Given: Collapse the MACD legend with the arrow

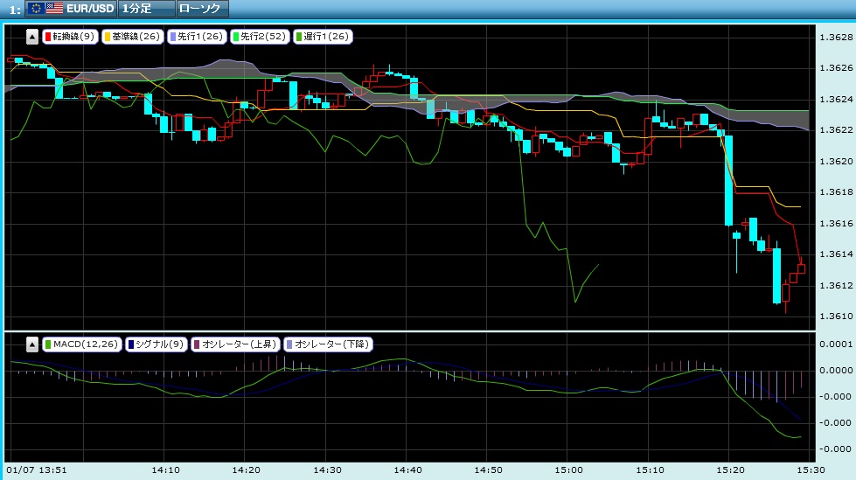Looking at the screenshot, I should pyautogui.click(x=32, y=344).
